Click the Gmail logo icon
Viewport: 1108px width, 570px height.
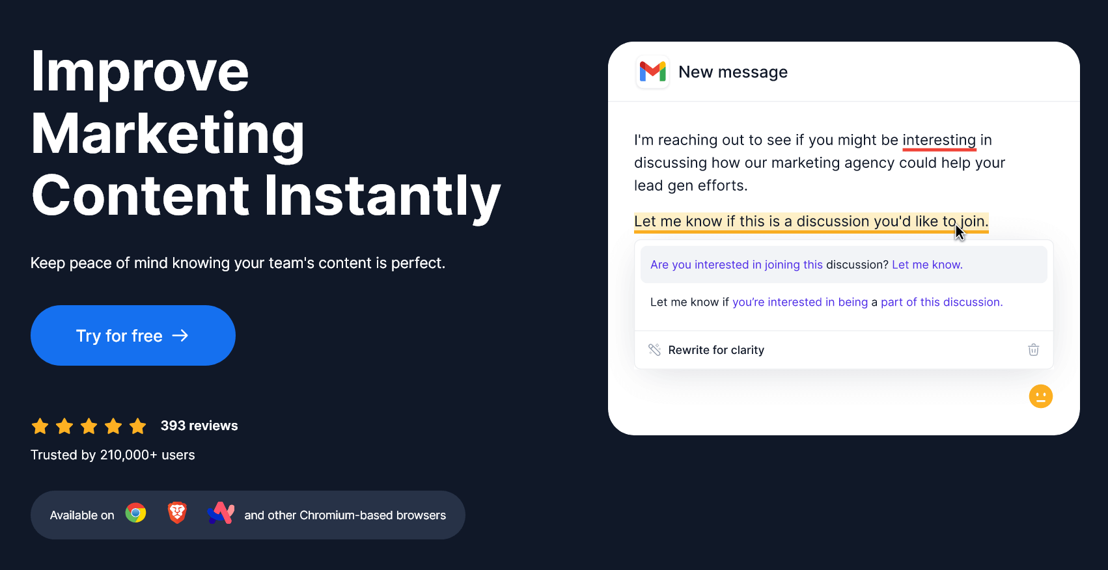point(652,72)
